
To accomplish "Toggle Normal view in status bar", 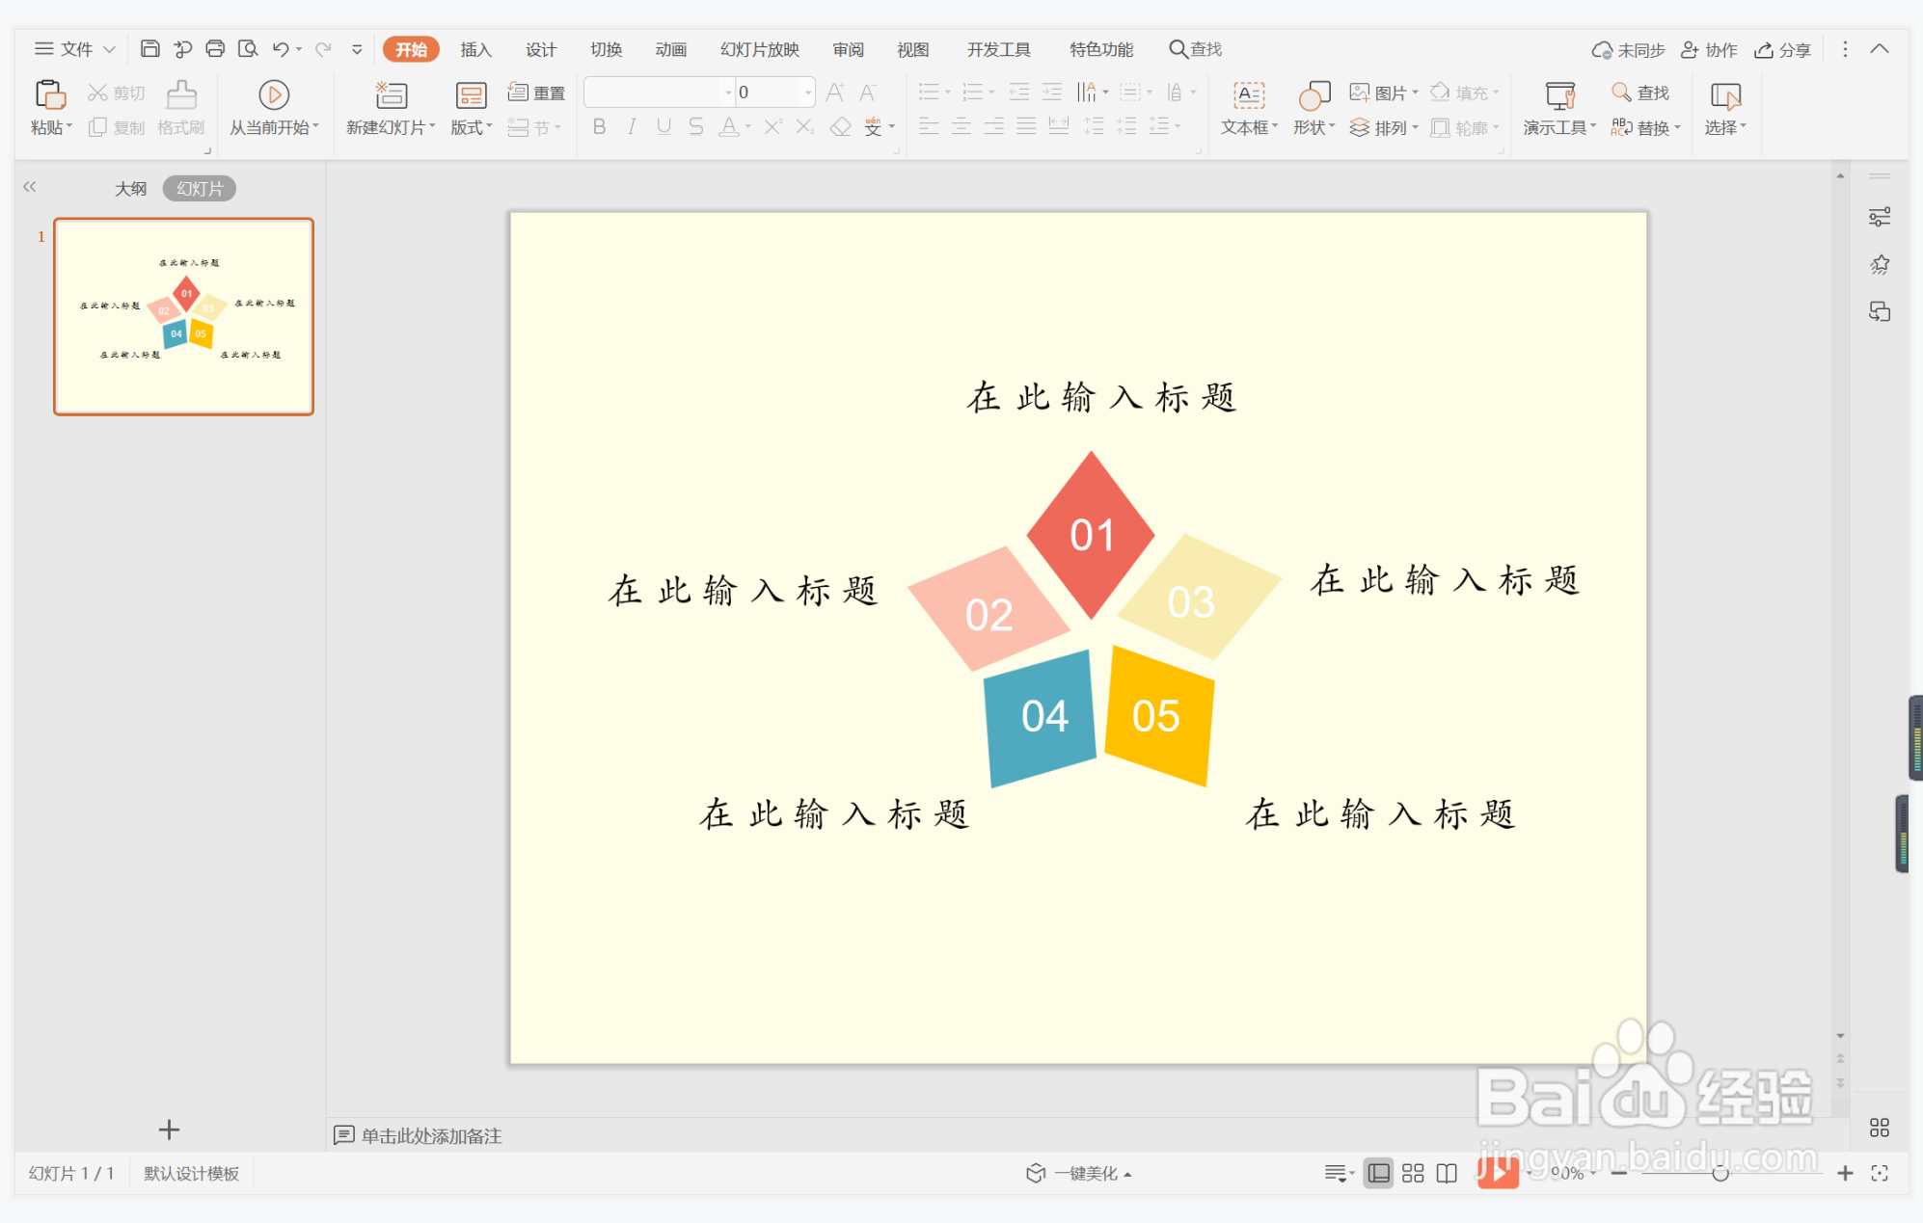I will coord(1379,1173).
